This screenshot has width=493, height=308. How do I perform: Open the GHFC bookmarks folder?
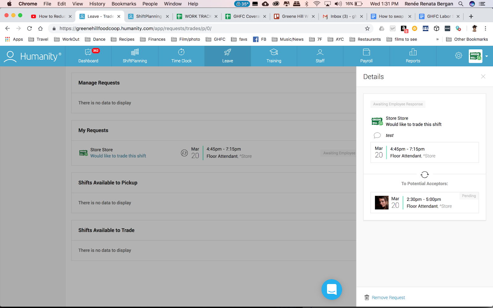tap(216, 39)
